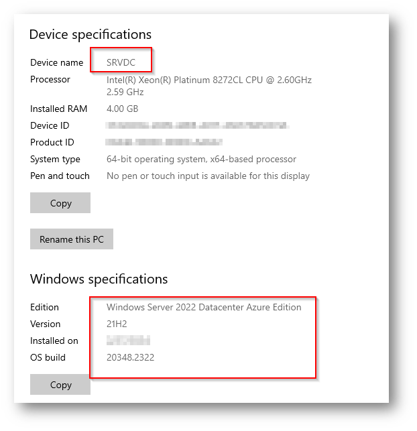Click the blurred Device ID value
The height and width of the screenshot is (431, 417).
[197, 125]
